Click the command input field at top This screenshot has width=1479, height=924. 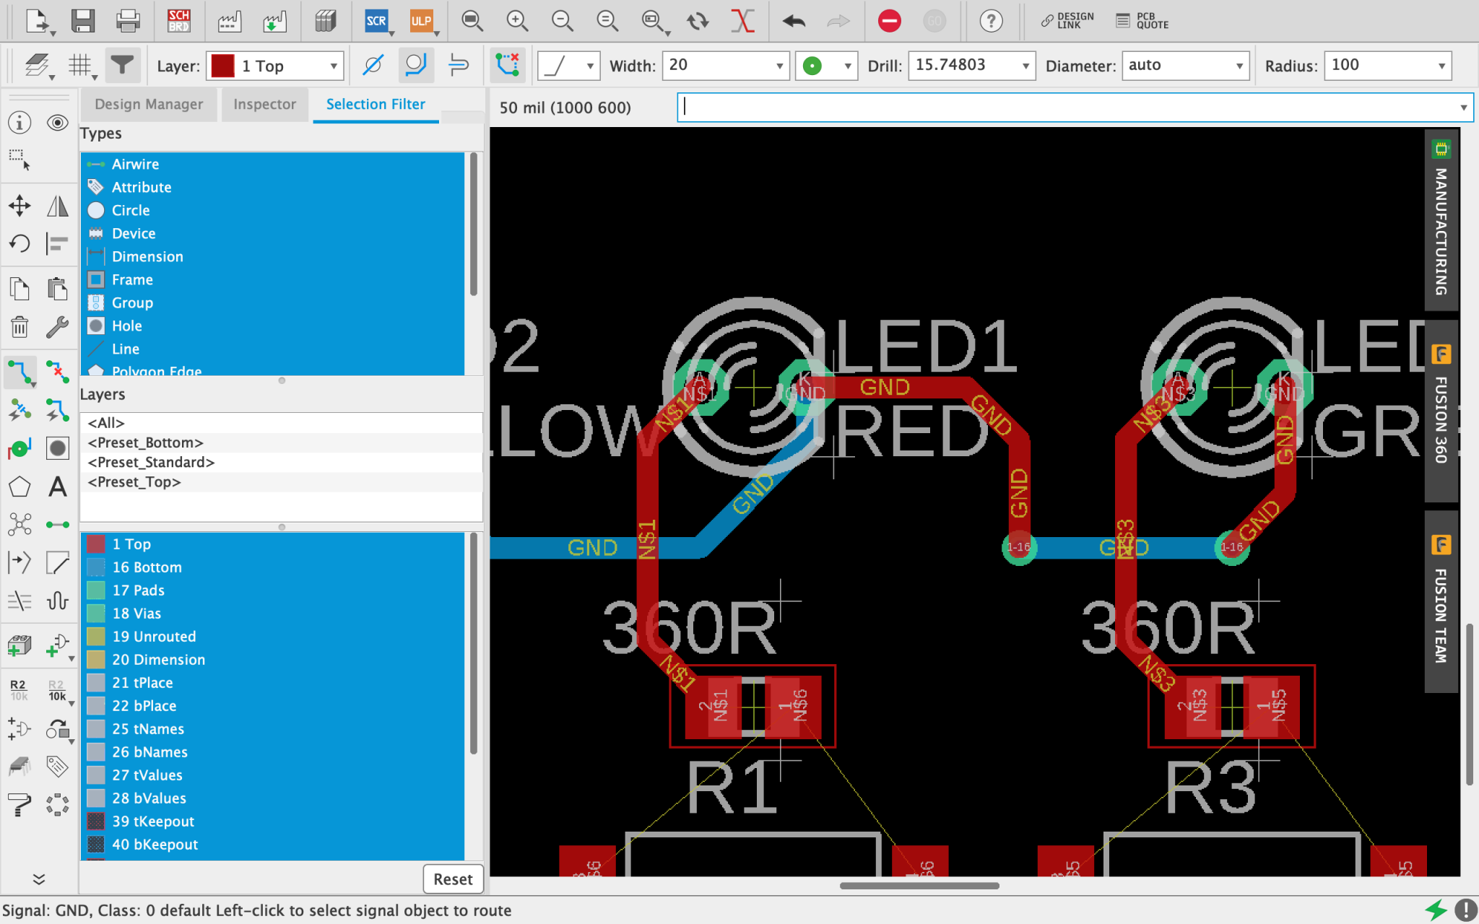[1011, 107]
